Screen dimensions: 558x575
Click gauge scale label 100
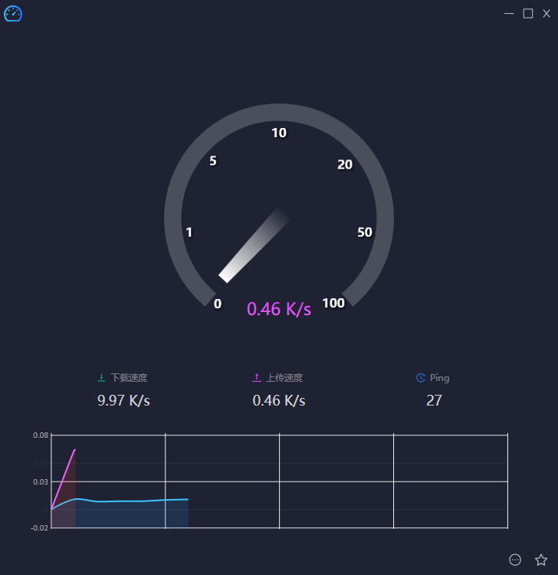[333, 304]
